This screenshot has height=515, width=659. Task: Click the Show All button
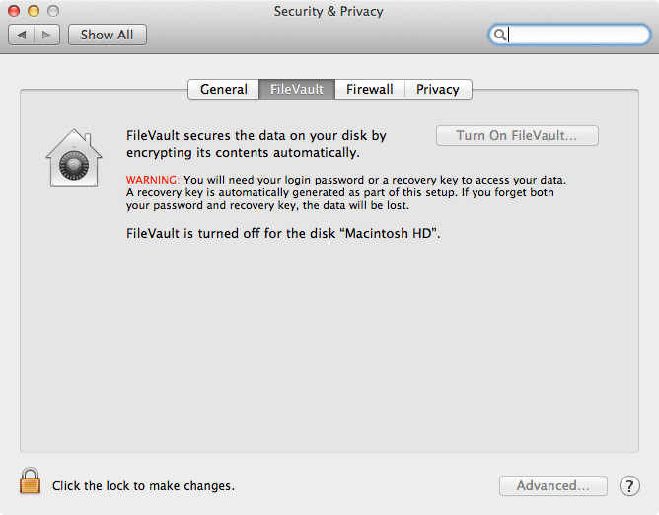108,35
